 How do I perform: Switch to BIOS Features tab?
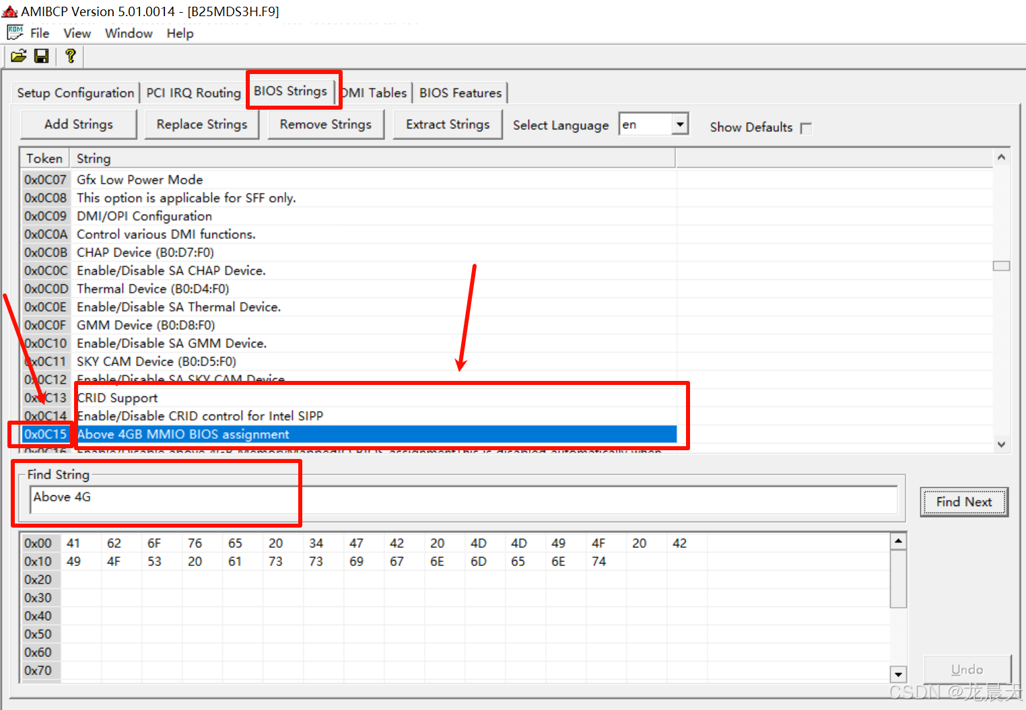click(460, 93)
